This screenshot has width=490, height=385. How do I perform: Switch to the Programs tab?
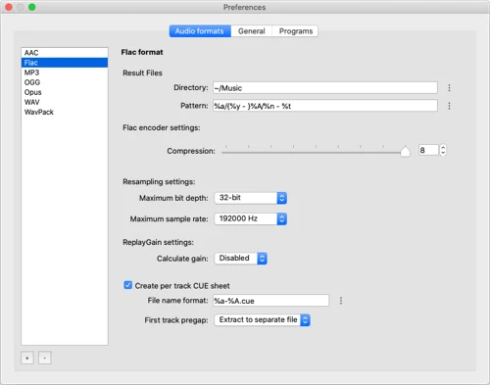295,31
